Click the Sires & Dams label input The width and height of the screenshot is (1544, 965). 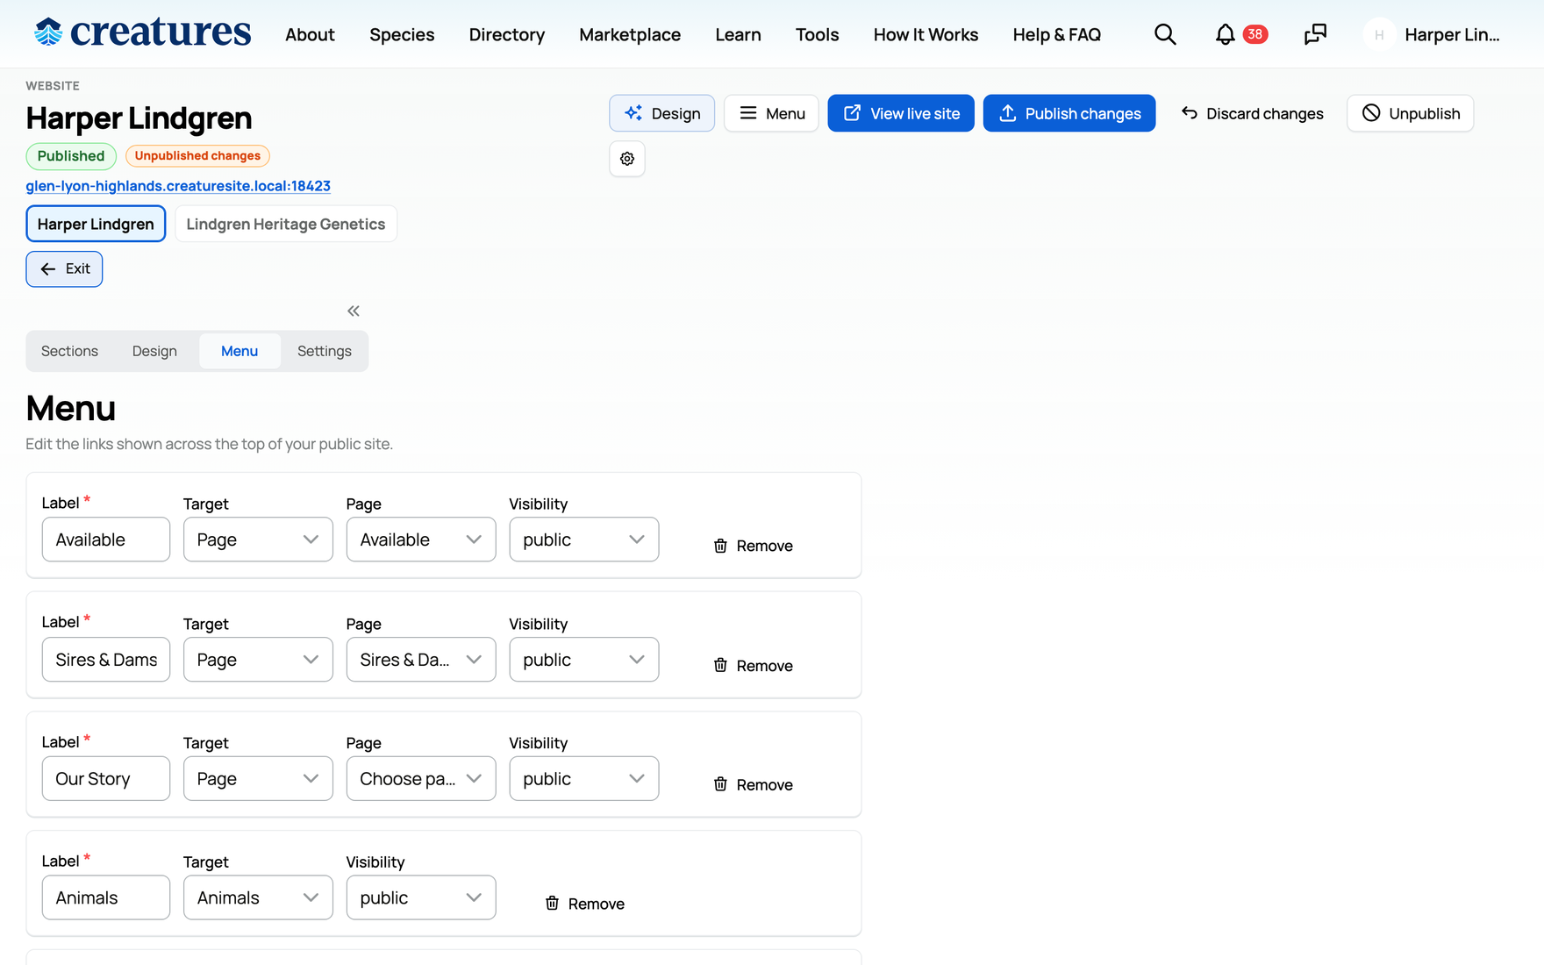pyautogui.click(x=106, y=660)
